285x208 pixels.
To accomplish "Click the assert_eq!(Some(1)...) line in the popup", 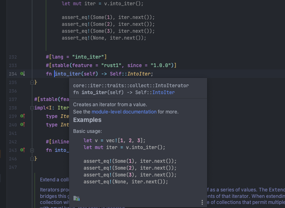I will pos(130,161).
